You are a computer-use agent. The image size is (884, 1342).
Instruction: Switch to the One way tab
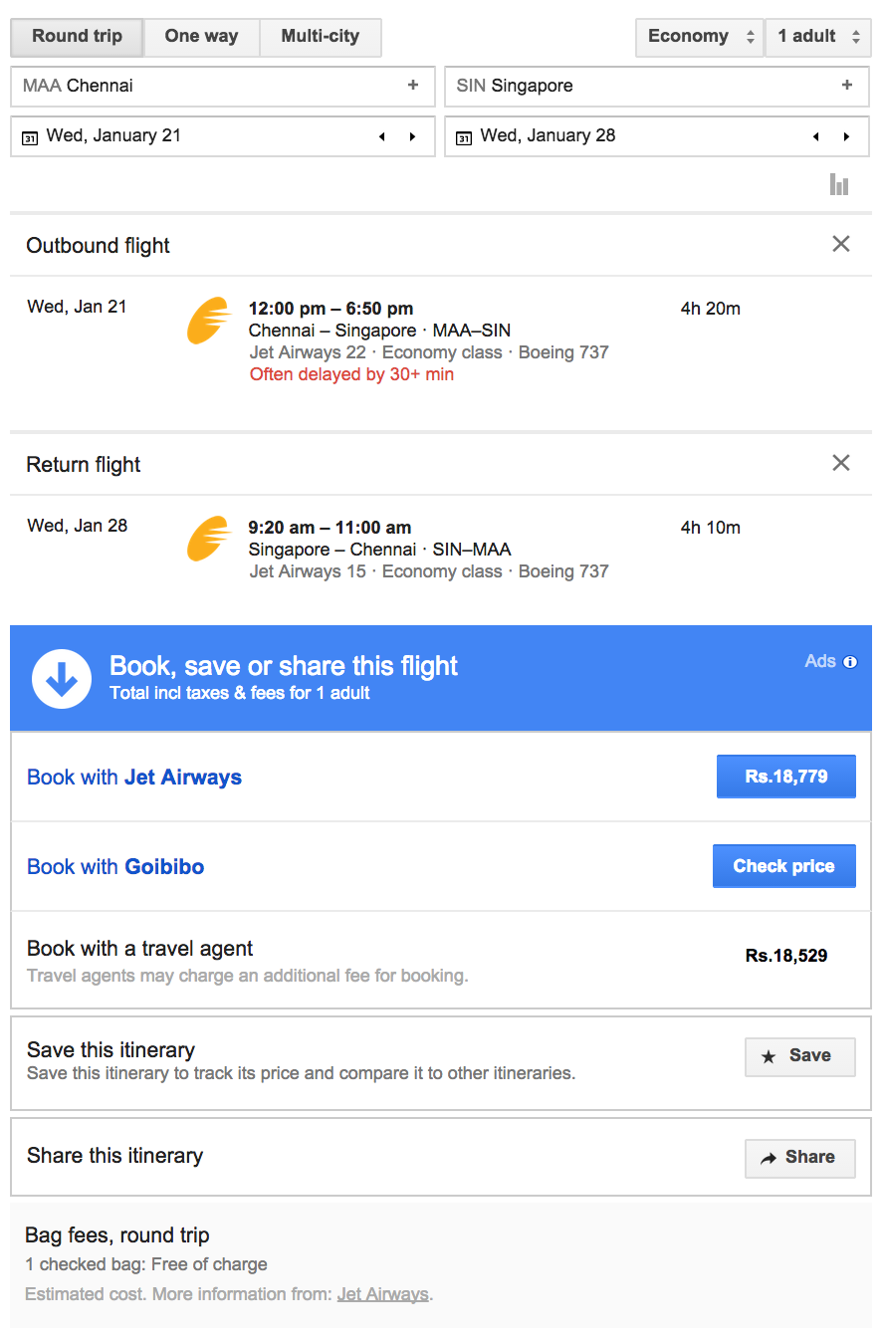click(x=201, y=37)
